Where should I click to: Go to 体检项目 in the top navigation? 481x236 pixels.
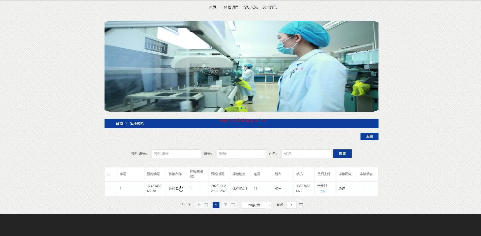231,7
